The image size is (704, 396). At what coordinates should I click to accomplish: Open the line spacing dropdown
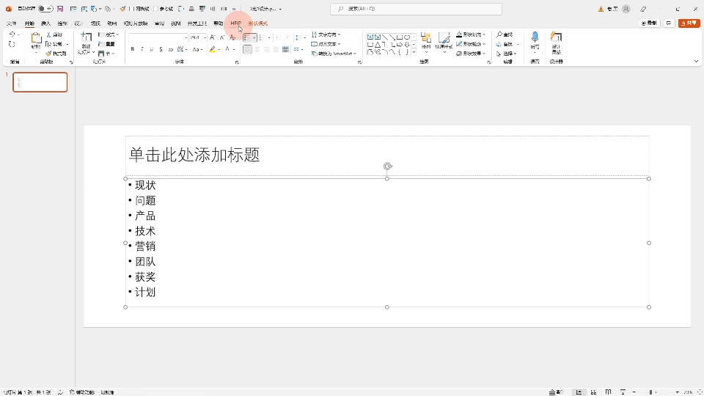coord(301,37)
